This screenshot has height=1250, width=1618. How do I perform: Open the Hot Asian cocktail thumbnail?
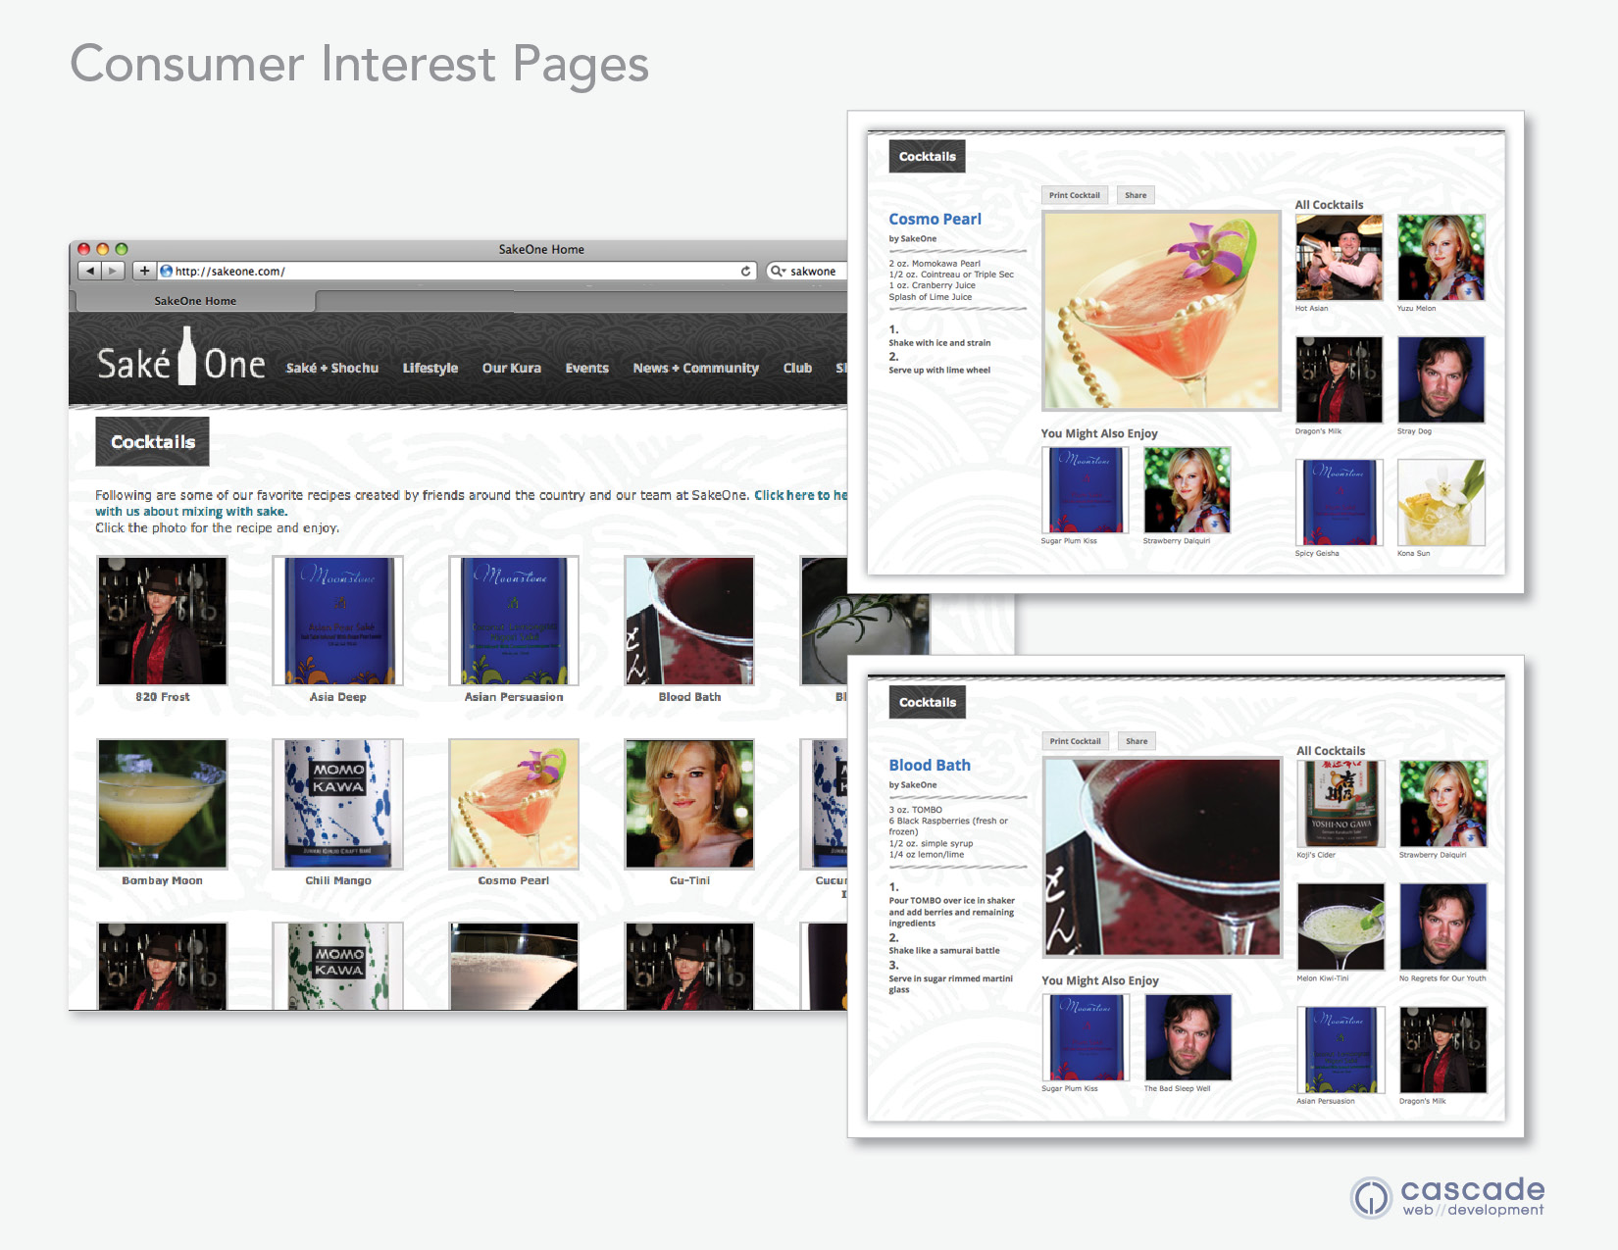click(1339, 258)
